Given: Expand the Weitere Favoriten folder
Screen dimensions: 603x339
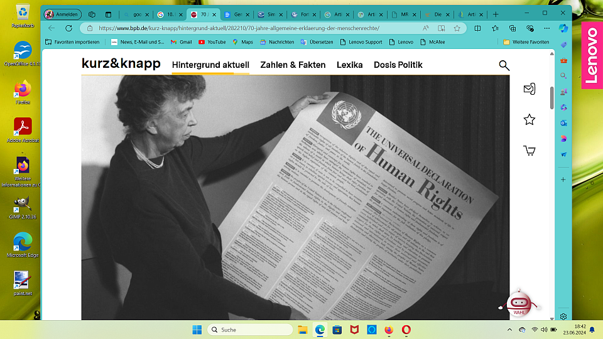Looking at the screenshot, I should coord(526,42).
